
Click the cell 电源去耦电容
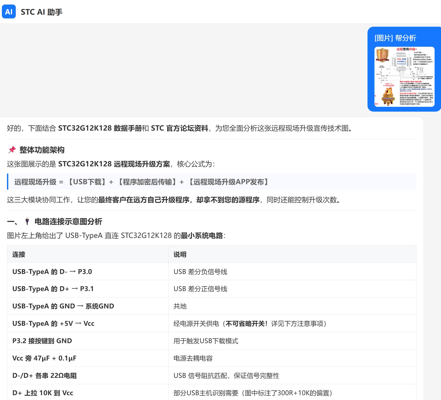click(x=292, y=358)
